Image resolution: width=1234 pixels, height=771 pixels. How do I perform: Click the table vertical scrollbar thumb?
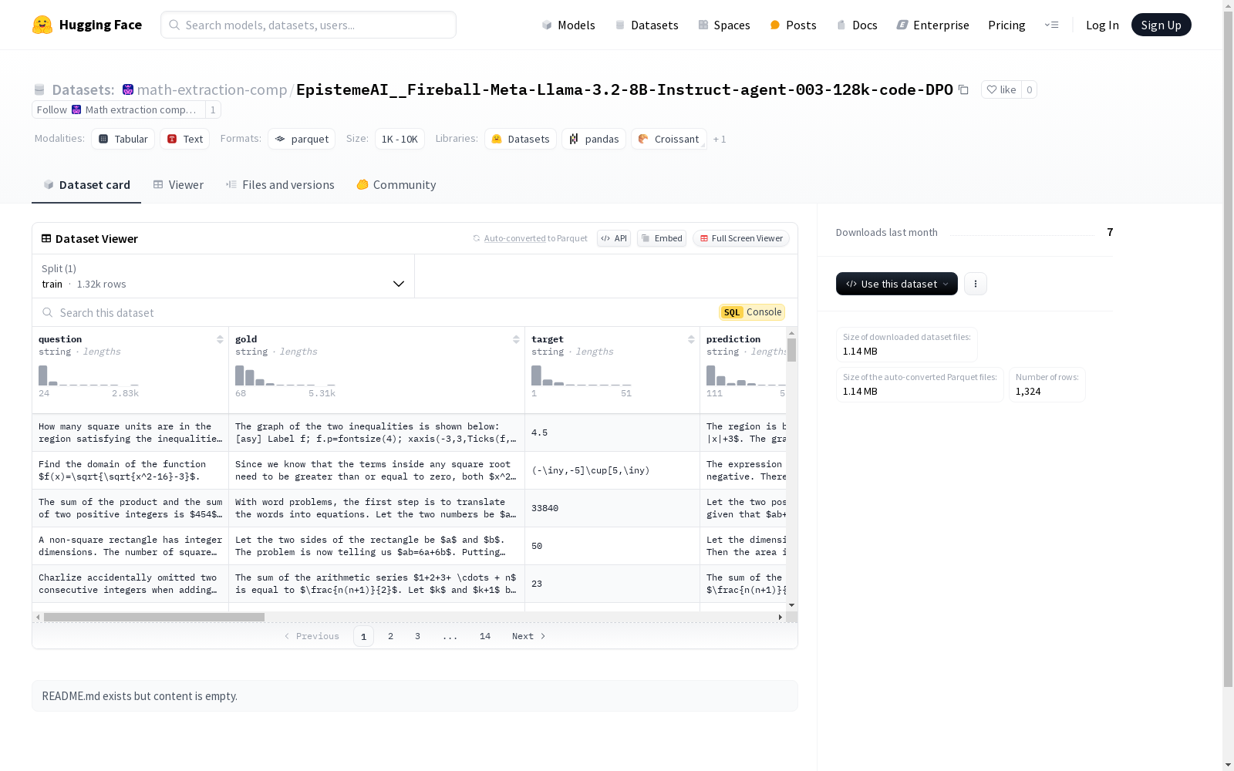click(791, 350)
